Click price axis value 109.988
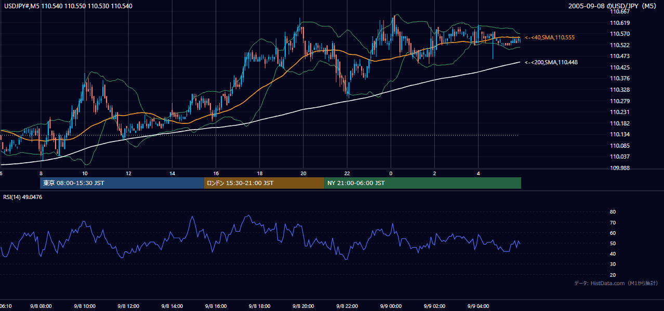This screenshot has height=311, width=664. pyautogui.click(x=620, y=168)
